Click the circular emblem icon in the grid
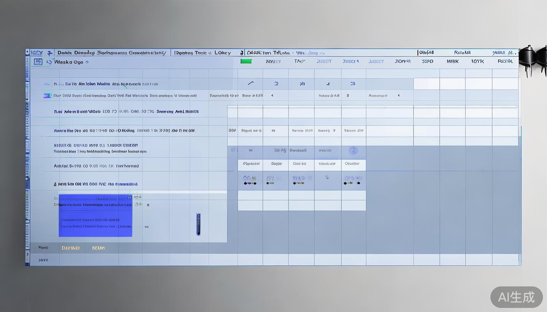Screen dimensions: 547x312 (x=353, y=151)
